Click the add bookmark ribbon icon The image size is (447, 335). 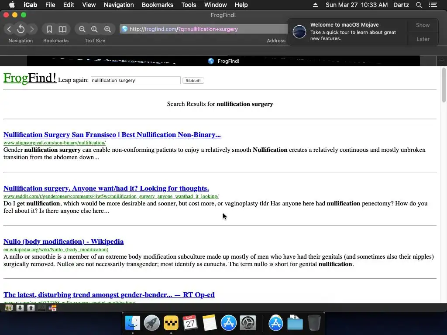click(49, 29)
